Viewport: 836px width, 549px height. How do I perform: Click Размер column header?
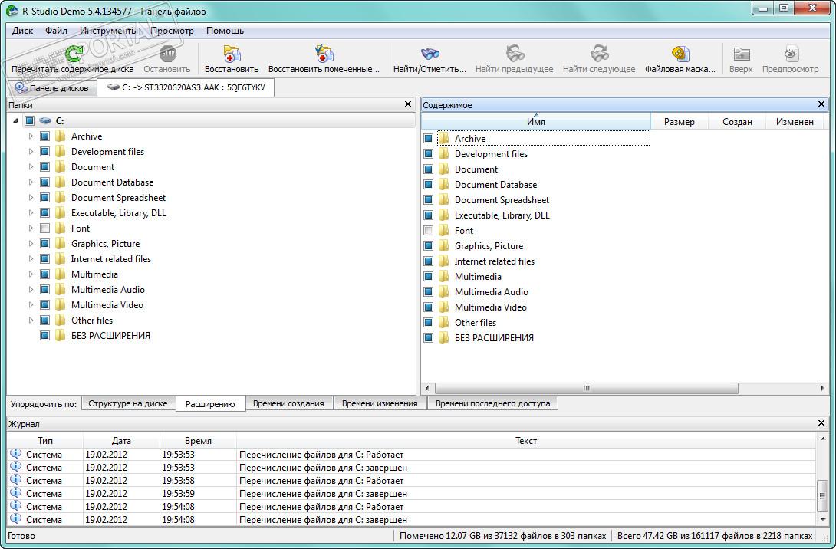(x=680, y=121)
